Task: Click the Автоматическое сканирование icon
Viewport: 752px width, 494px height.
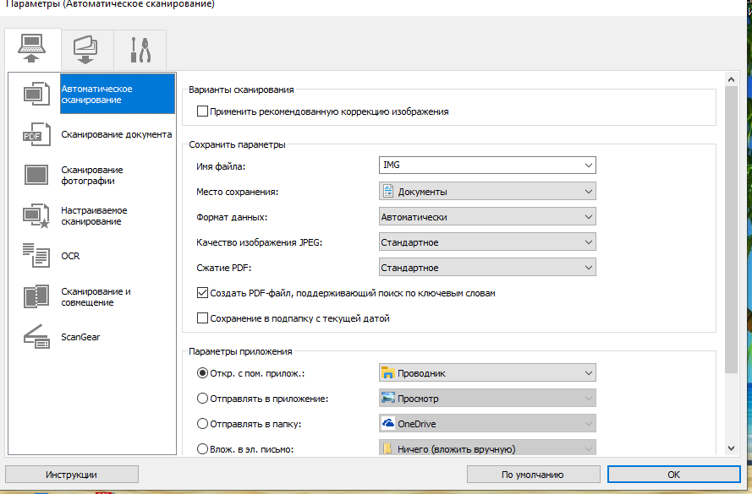Action: (x=36, y=94)
